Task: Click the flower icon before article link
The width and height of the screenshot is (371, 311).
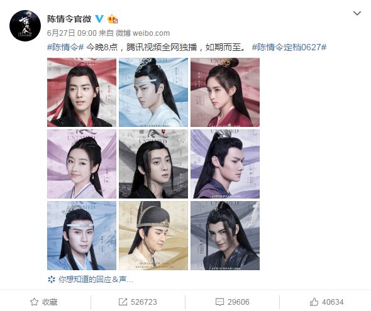Action: click(x=52, y=280)
